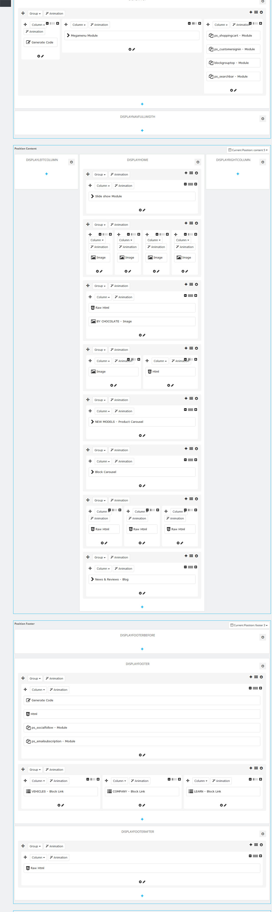272x912 pixels.
Task: Add a widget below the Slide show Module
Action: (x=140, y=210)
